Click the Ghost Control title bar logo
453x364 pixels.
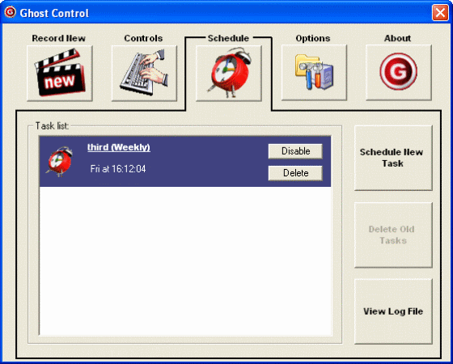click(10, 12)
